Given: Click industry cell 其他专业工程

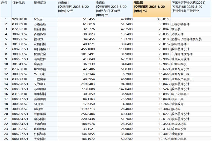Looking at the screenshot, I should click(180, 74).
